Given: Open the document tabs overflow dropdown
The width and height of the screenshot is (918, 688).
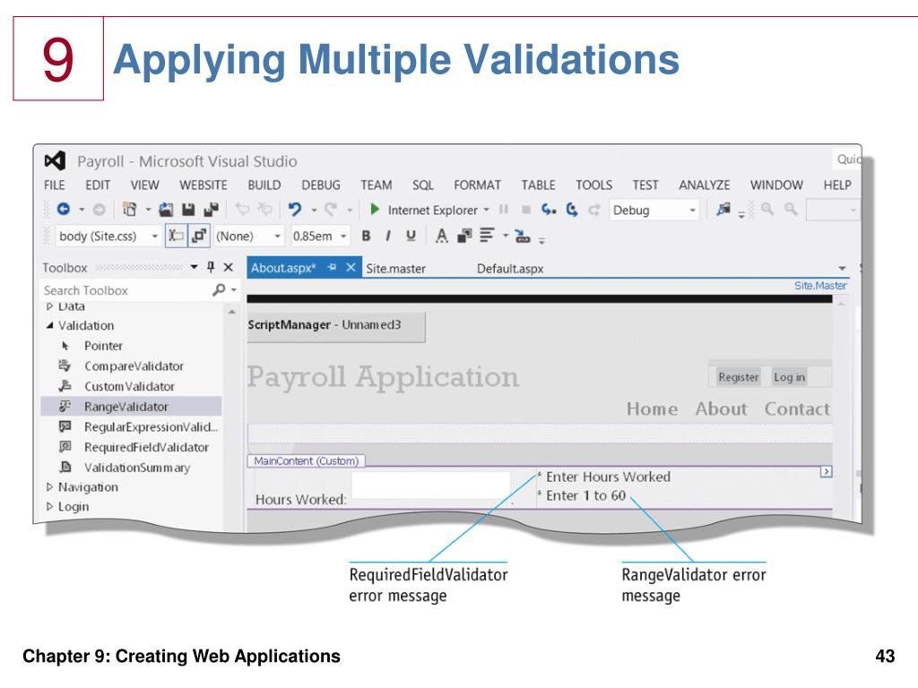Looking at the screenshot, I should [x=842, y=269].
